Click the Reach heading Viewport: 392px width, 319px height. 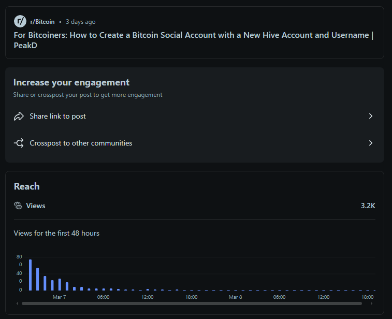(27, 186)
